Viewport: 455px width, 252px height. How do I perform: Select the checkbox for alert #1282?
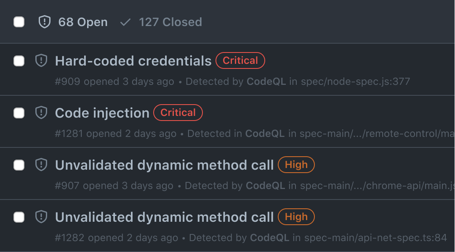coord(19,217)
